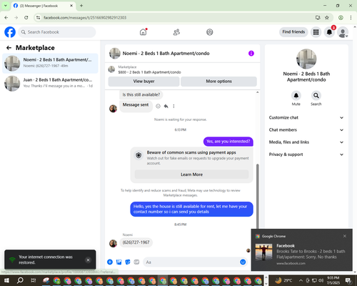Close the Google Chrome Facebook notification

345,236
